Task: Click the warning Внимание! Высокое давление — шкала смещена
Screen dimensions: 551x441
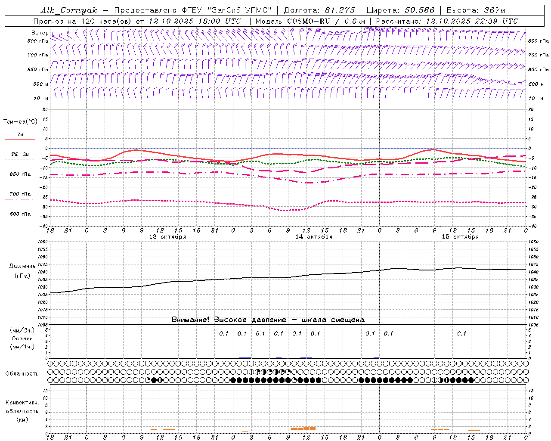Action: (x=268, y=320)
